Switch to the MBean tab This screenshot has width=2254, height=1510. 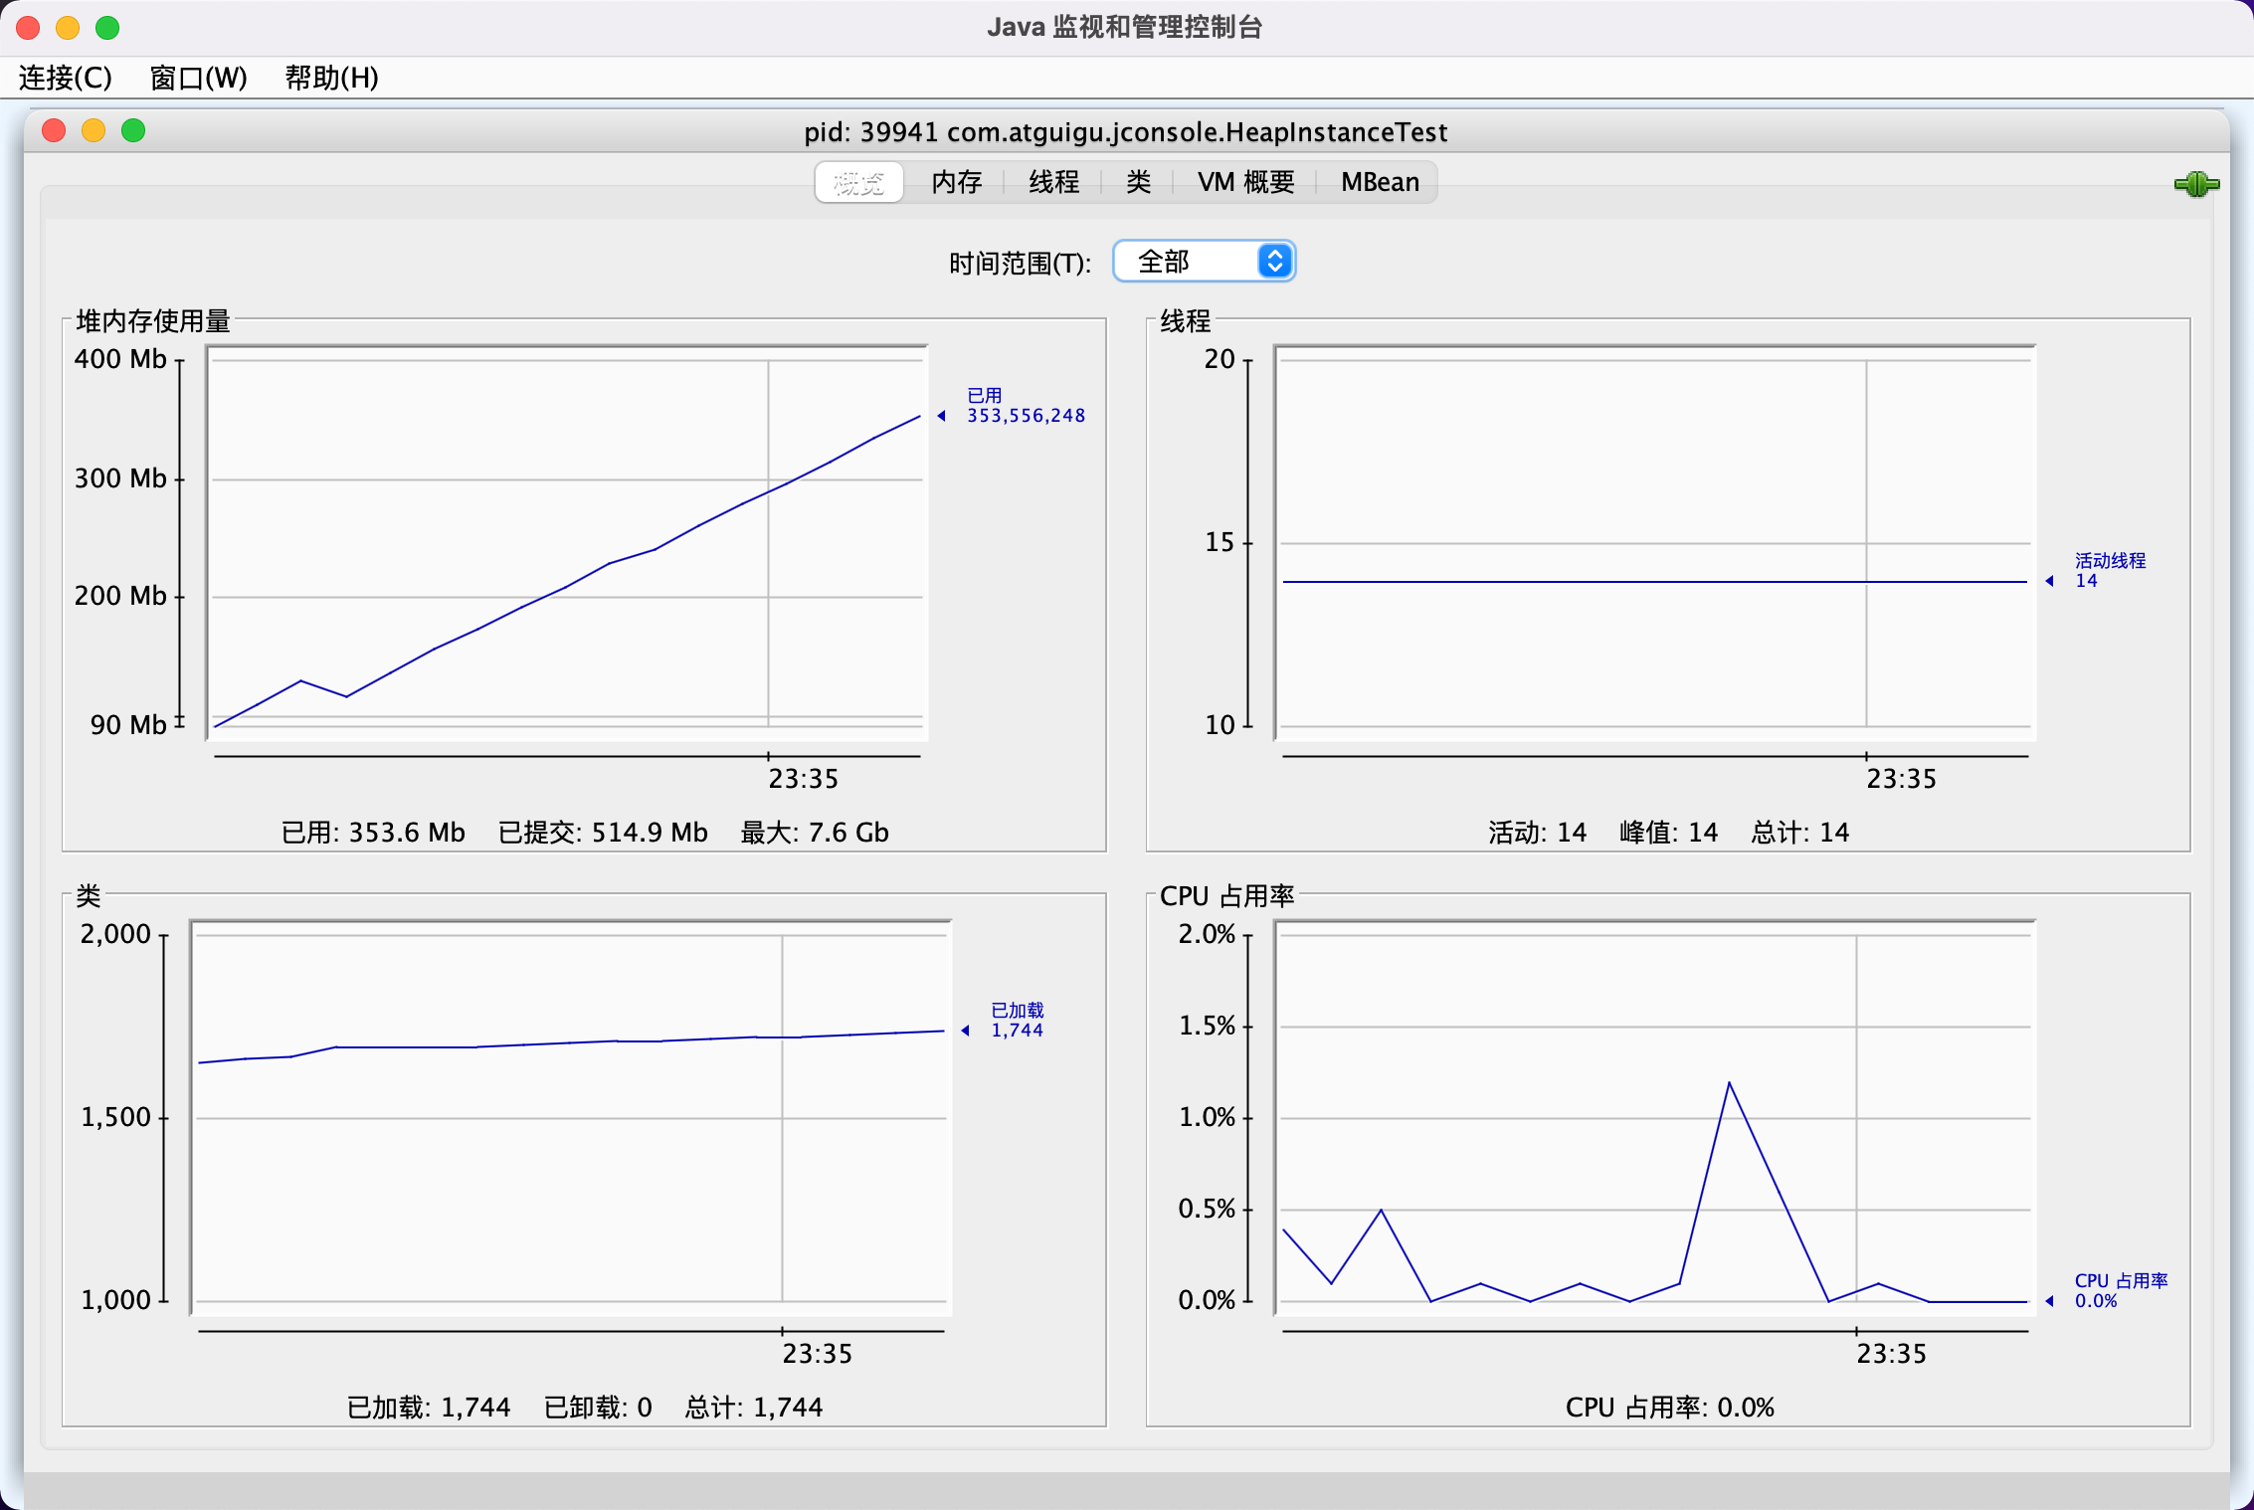click(x=1380, y=182)
